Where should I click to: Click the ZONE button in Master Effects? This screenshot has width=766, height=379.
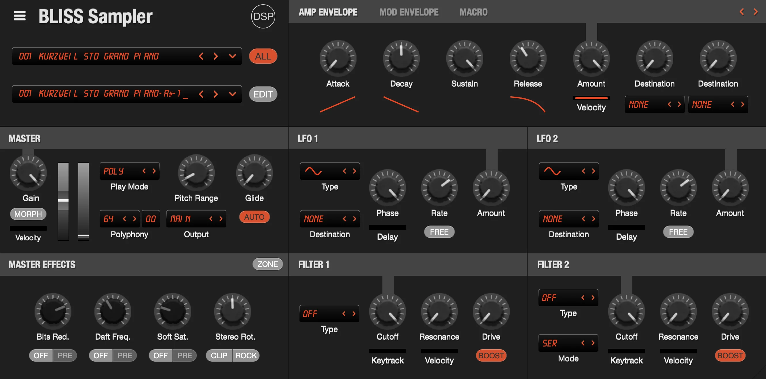(267, 264)
